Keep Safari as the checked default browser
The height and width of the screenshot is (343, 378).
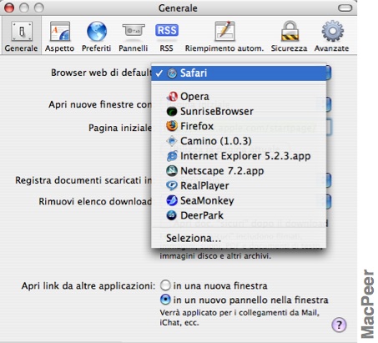tap(239, 73)
